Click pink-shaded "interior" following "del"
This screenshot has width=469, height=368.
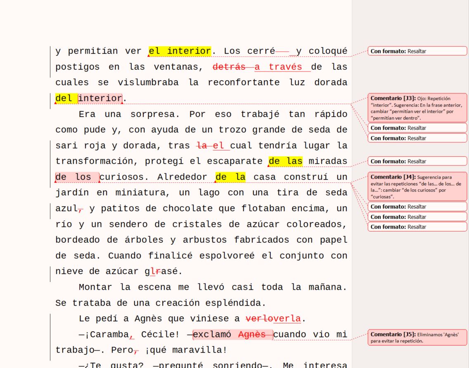coord(100,98)
